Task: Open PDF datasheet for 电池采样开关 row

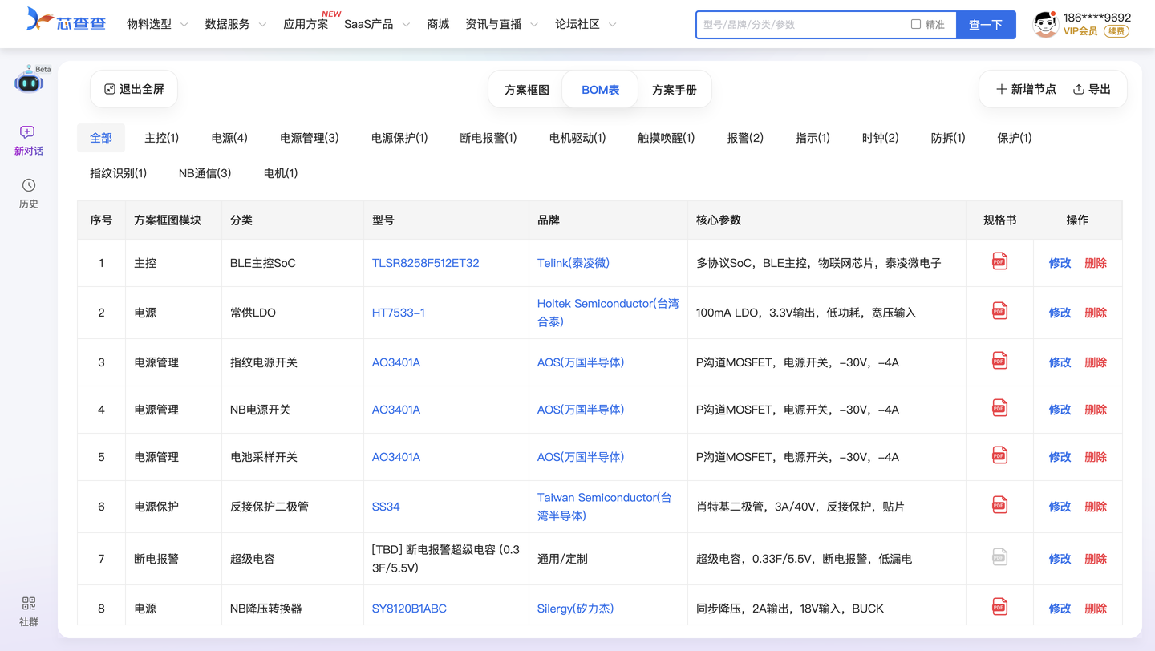Action: click(x=999, y=455)
